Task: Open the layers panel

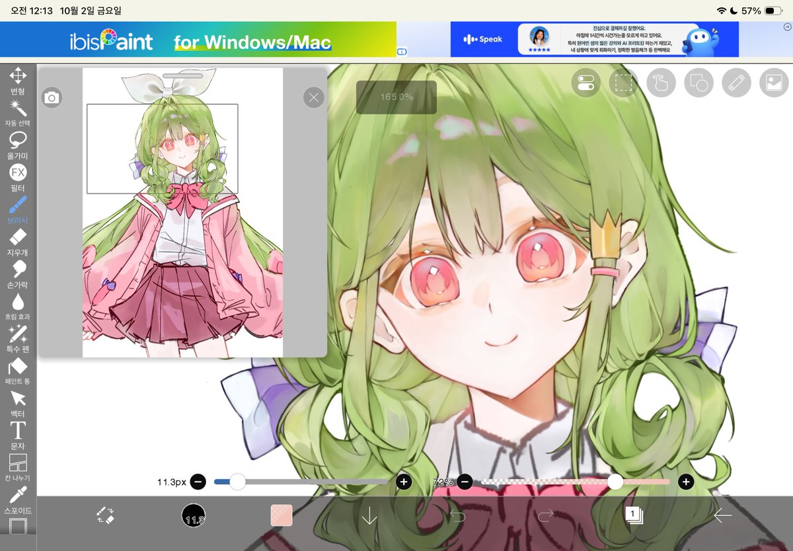Action: pyautogui.click(x=634, y=515)
